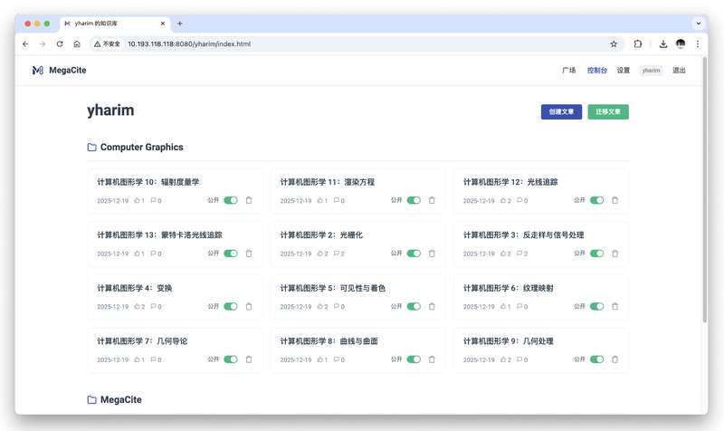Image resolution: width=724 pixels, height=431 pixels.
Task: Open article 计算机图形学 5：可见性与着色
Action: (332, 288)
